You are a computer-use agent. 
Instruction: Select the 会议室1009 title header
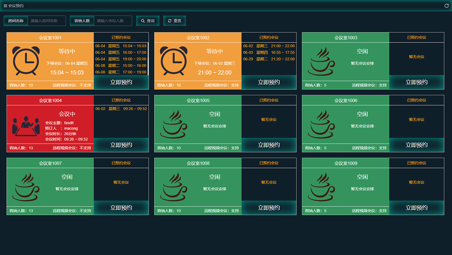(345, 163)
